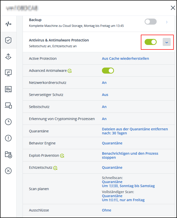Open the backup storage details sidebar icon
The image size is (177, 218).
(x=8, y=89)
